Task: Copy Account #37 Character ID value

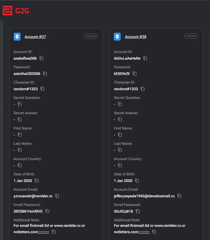Action: (42, 89)
